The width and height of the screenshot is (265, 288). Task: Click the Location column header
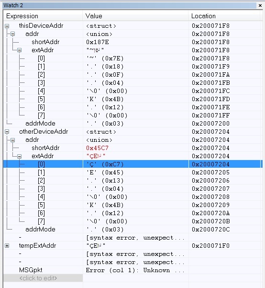tap(224, 16)
